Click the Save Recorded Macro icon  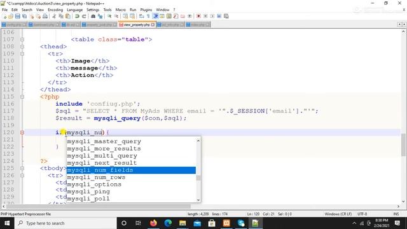(226, 16)
